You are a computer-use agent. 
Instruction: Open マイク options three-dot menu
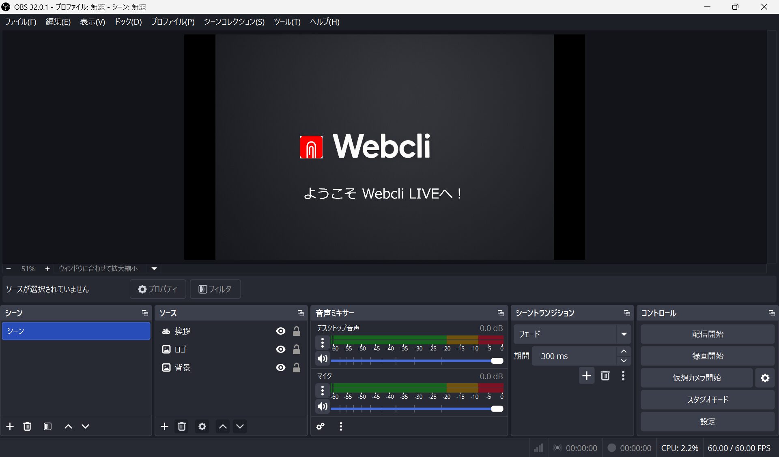pyautogui.click(x=323, y=391)
